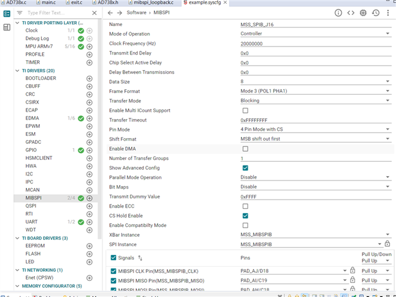Add a BOOTLOADER instance
The width and height of the screenshot is (396, 297).
(89, 79)
